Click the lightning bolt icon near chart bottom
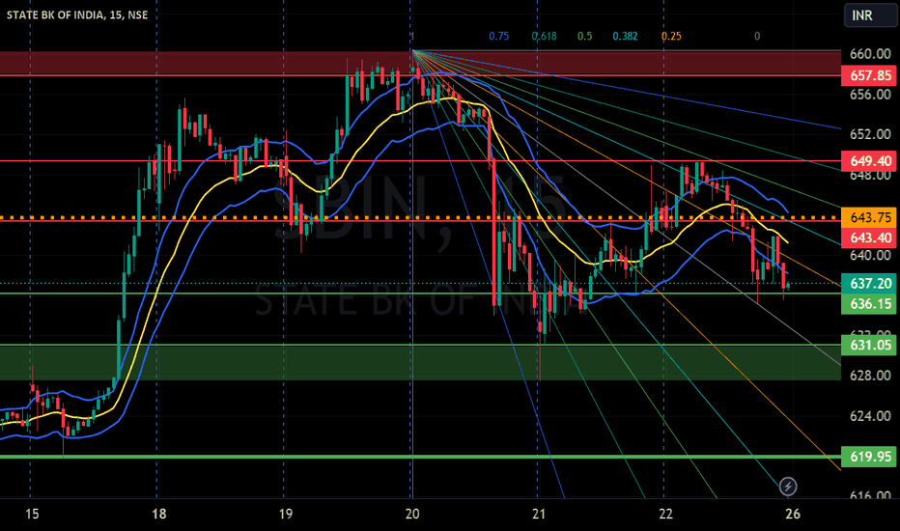Image resolution: width=900 pixels, height=531 pixels. [x=788, y=487]
